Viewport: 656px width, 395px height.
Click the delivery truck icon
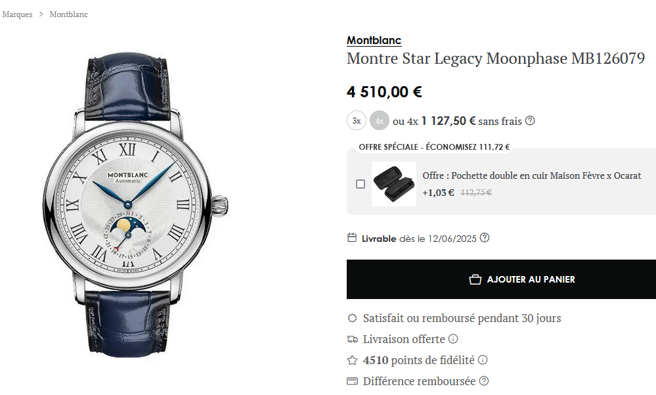[353, 339]
